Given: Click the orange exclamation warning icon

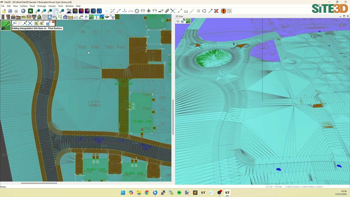Looking at the screenshot, I should coord(223,11).
